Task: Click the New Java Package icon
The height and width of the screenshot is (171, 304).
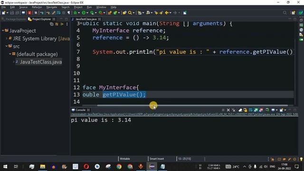Action: [x=110, y=13]
